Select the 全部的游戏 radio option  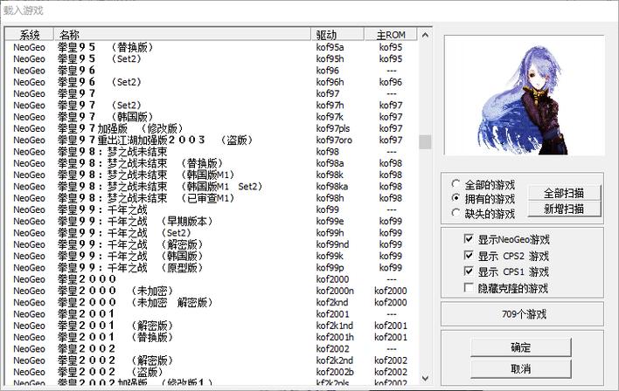[456, 185]
